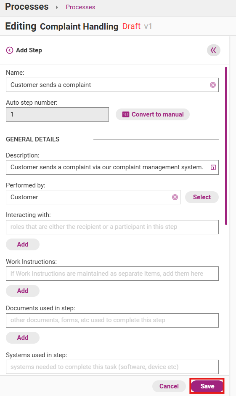Click the breadcrumb arrow after Processes

57,7
